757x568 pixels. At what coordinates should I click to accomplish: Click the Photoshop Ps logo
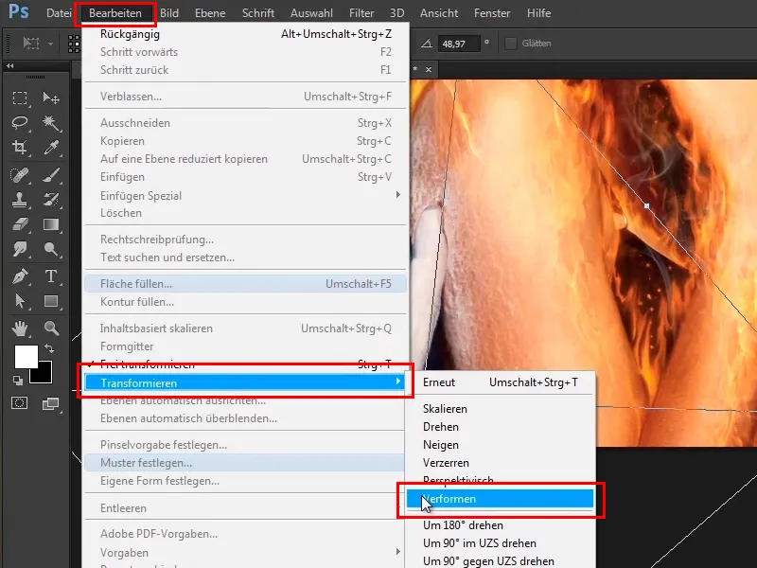pos(18,11)
